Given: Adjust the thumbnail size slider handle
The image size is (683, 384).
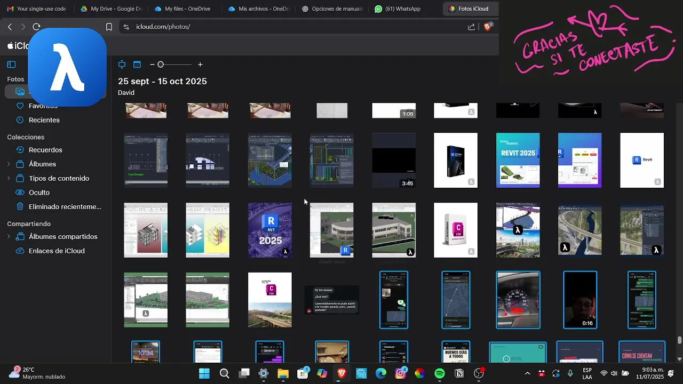Looking at the screenshot, I should (160, 65).
